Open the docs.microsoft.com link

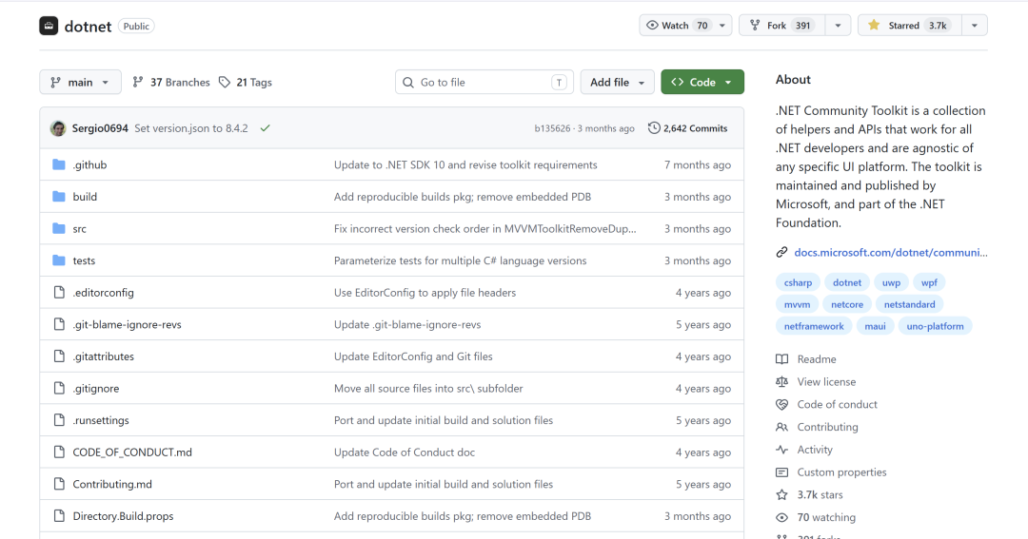(890, 252)
